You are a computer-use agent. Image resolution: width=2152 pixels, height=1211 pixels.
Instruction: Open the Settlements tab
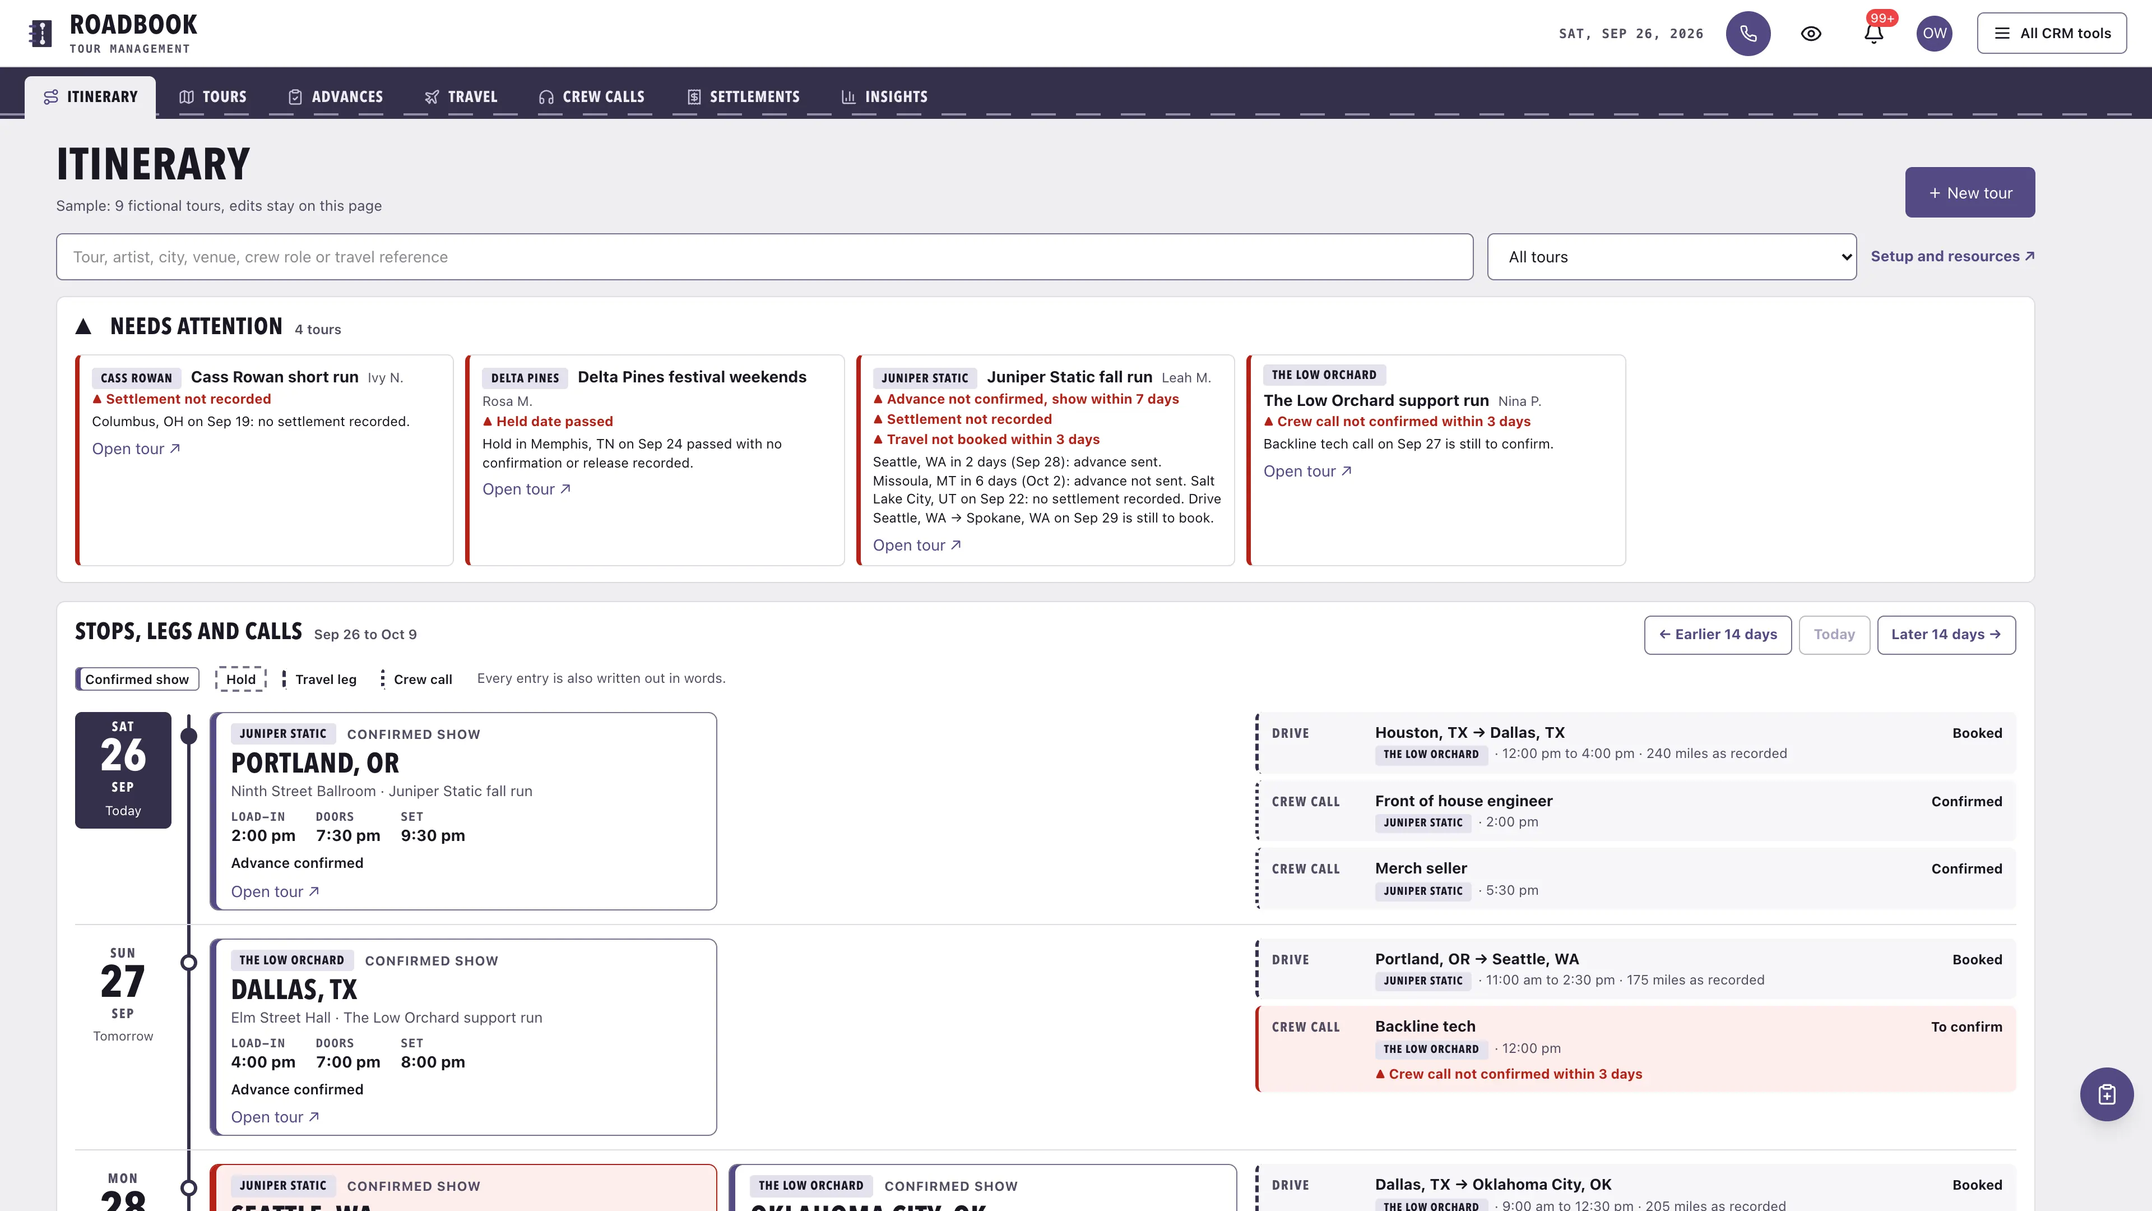(744, 97)
